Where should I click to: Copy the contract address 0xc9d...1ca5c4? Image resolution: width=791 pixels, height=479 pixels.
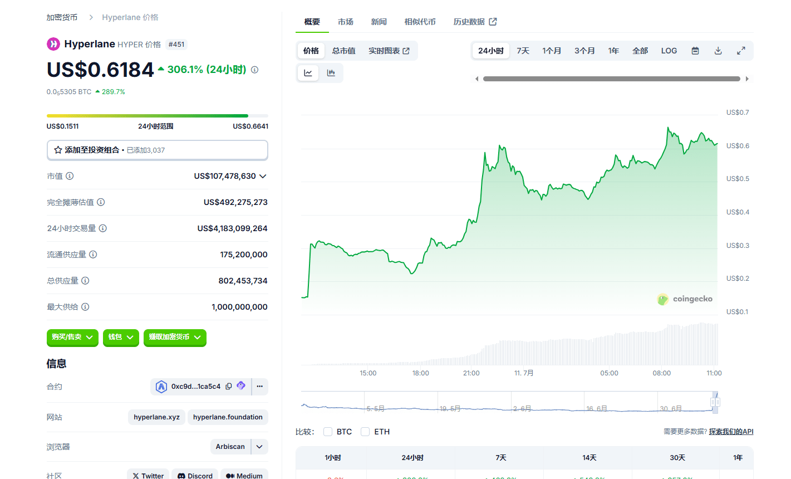(x=229, y=386)
